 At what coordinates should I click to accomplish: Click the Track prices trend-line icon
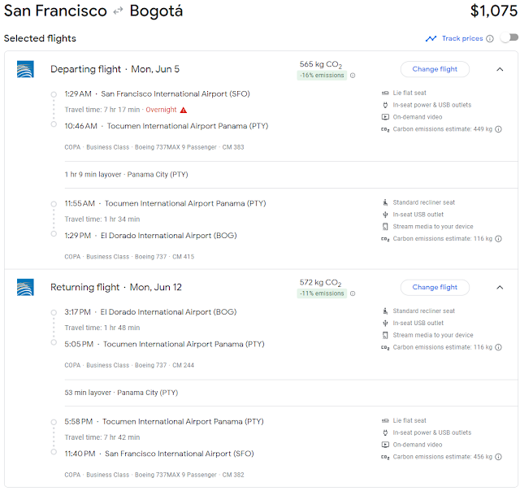(x=431, y=38)
